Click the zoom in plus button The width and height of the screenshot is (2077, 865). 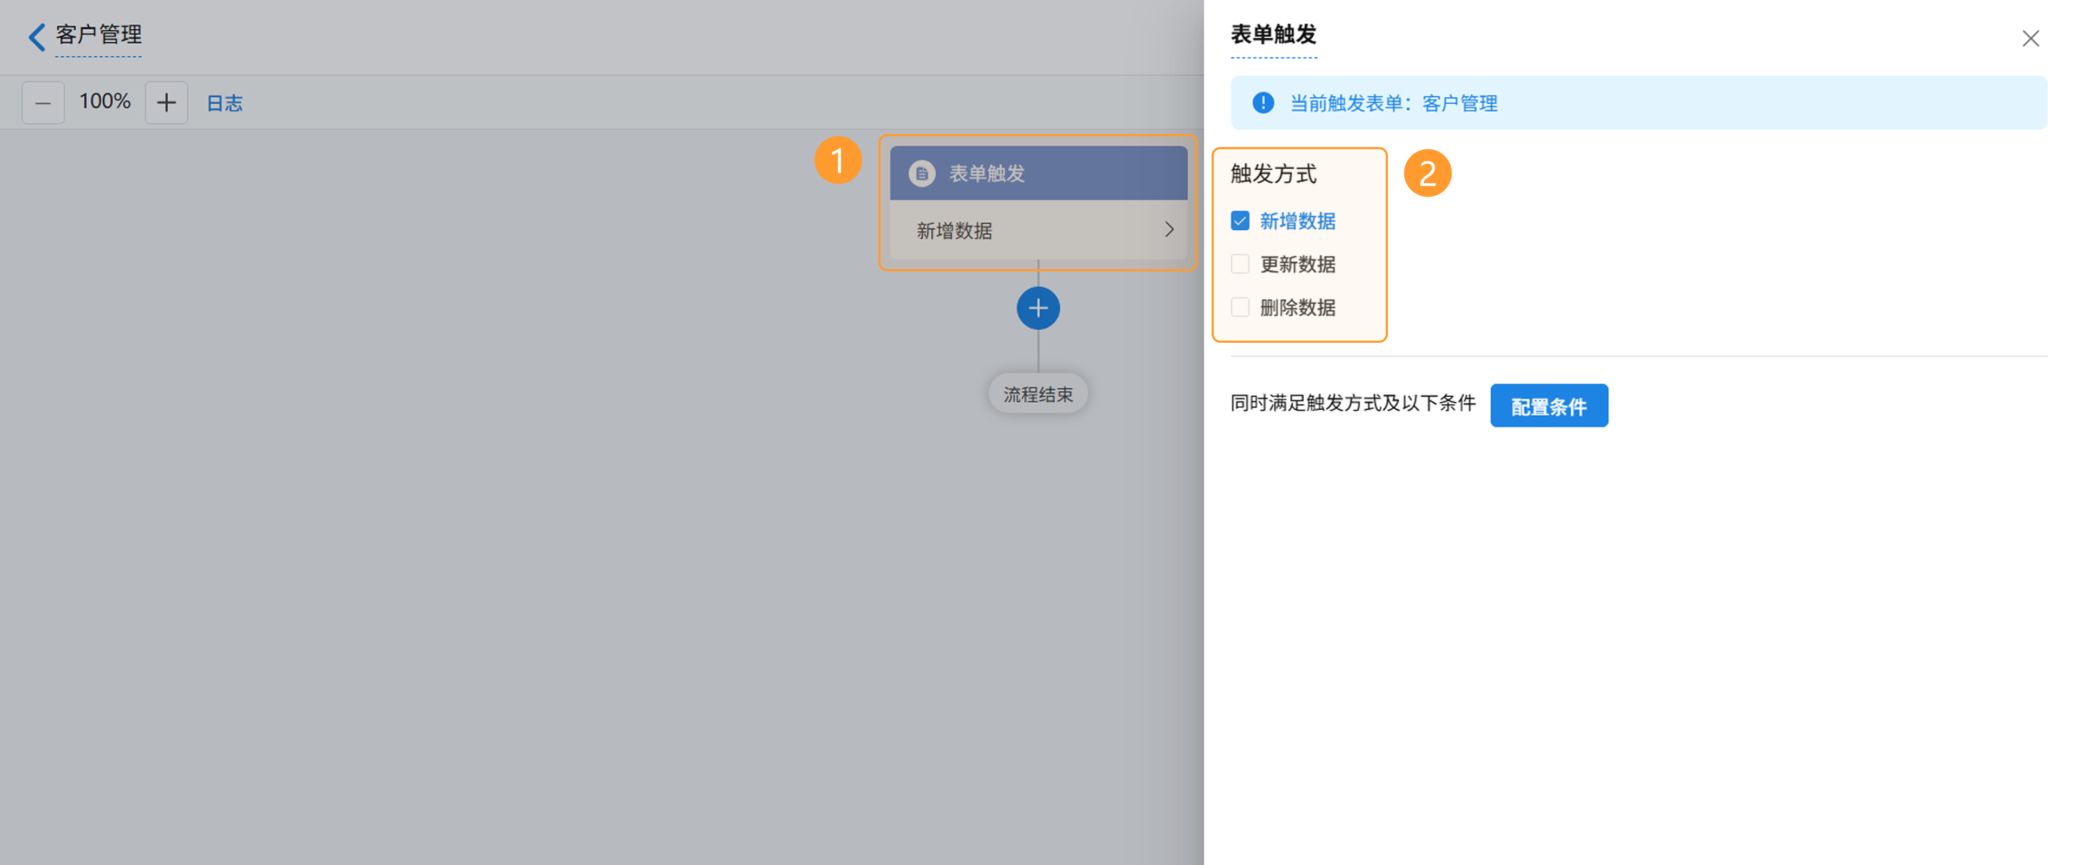pos(166,102)
